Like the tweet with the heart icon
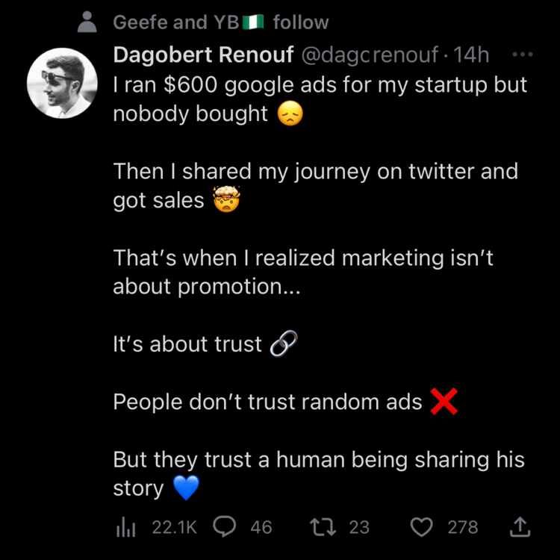The width and height of the screenshot is (560, 560). [422, 527]
